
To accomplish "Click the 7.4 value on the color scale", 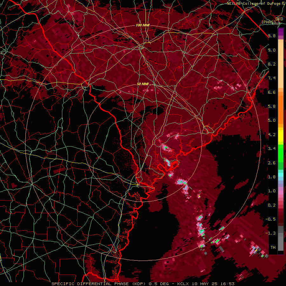I will pos(272,78).
